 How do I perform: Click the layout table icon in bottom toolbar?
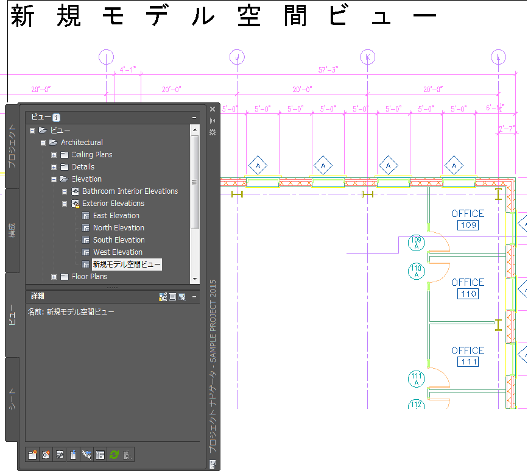[x=100, y=455]
